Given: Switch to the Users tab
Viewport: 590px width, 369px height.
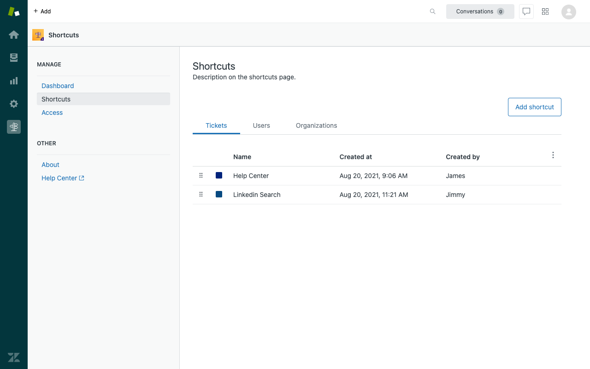Looking at the screenshot, I should (x=261, y=125).
